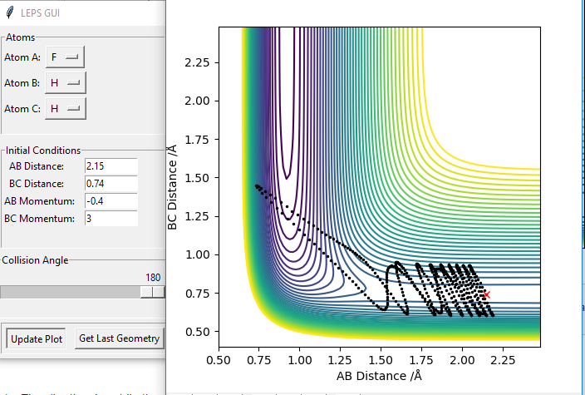Click the Collision Angle slider handle

(152, 292)
